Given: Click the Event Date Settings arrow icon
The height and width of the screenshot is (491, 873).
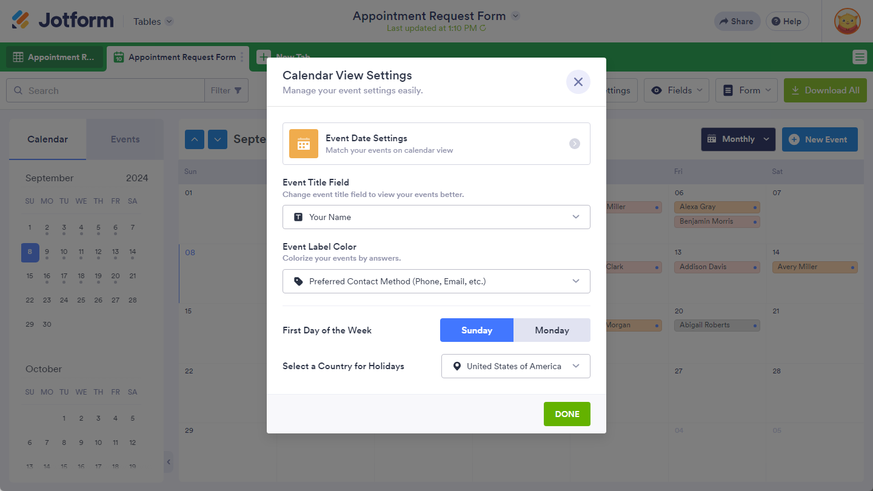Looking at the screenshot, I should [575, 144].
